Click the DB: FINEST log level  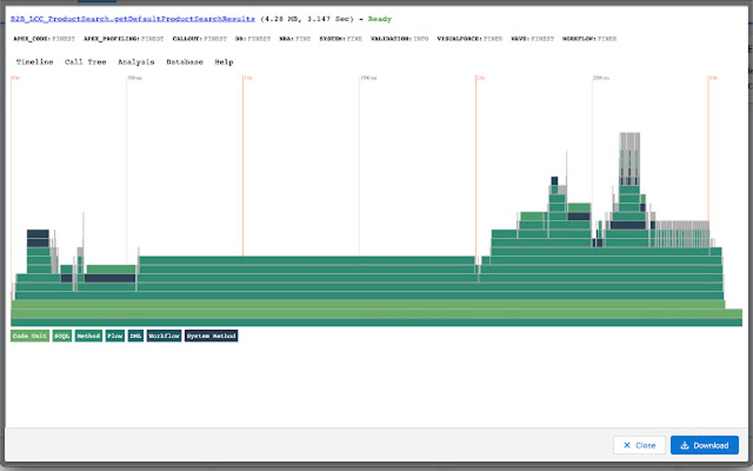coord(252,39)
